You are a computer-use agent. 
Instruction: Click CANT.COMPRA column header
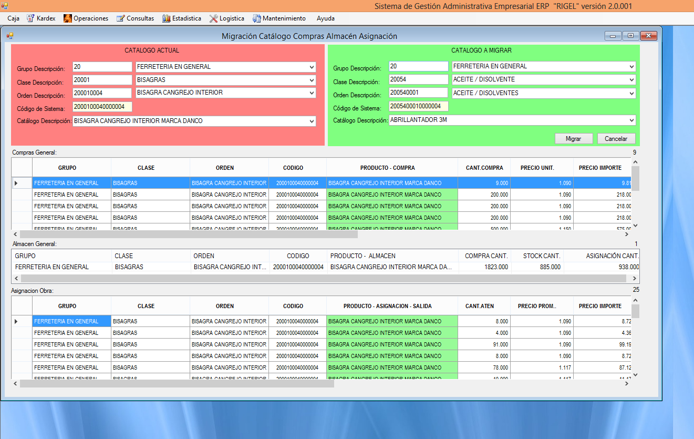[x=484, y=168]
